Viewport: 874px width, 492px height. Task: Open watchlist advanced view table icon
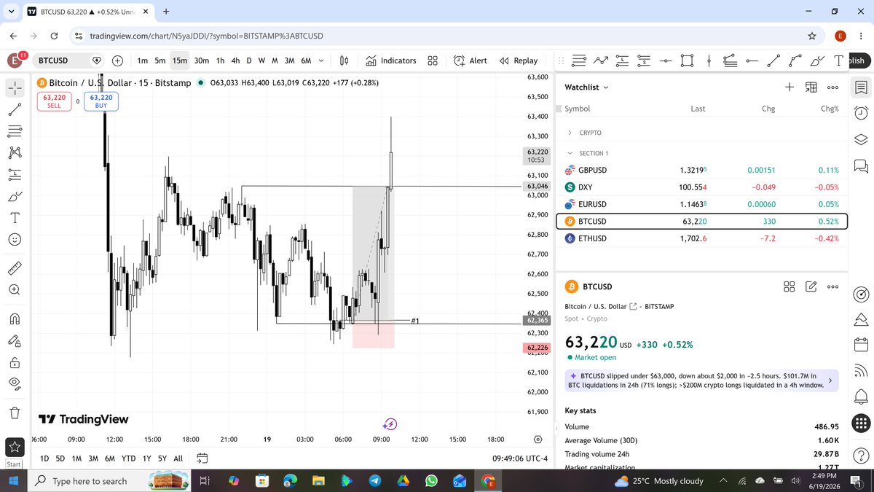point(811,87)
